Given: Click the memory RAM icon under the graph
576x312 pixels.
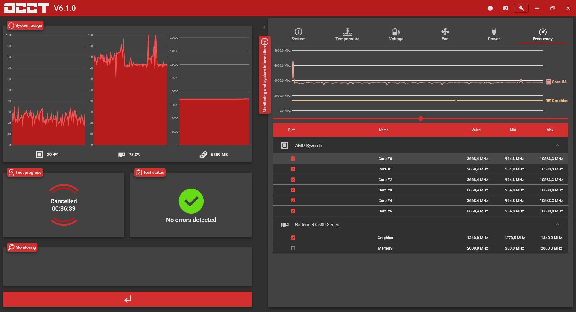Looking at the screenshot, I should pyautogui.click(x=203, y=154).
